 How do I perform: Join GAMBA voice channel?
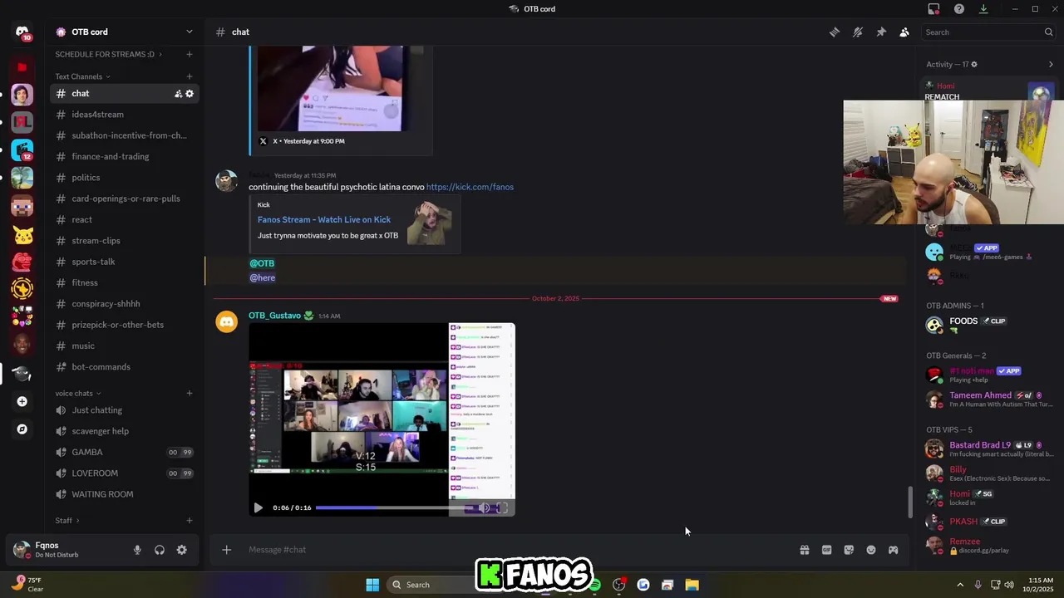point(125,453)
